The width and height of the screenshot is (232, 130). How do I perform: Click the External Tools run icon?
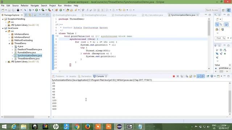click(49, 10)
